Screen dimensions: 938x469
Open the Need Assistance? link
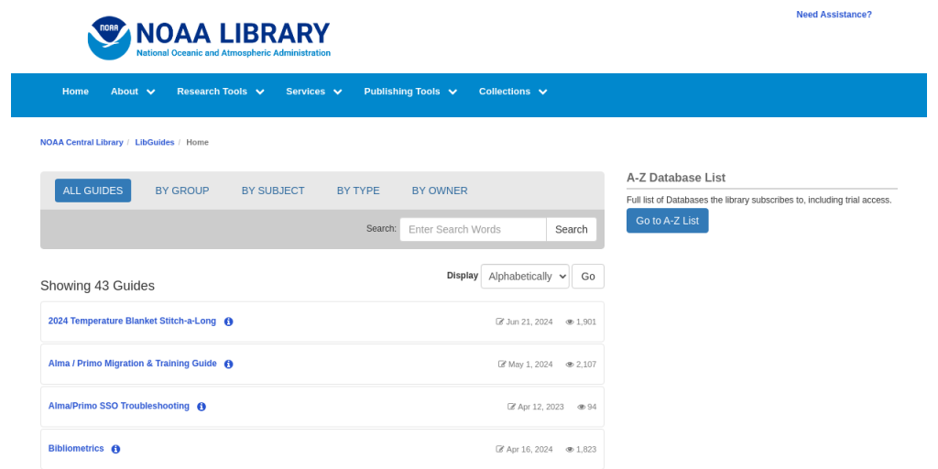(x=834, y=15)
